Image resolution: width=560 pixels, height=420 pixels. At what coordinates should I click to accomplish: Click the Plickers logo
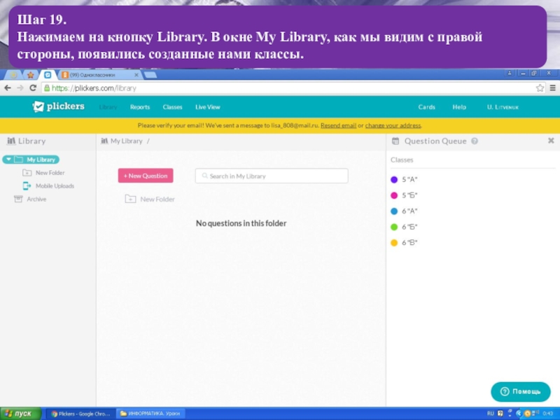59,106
